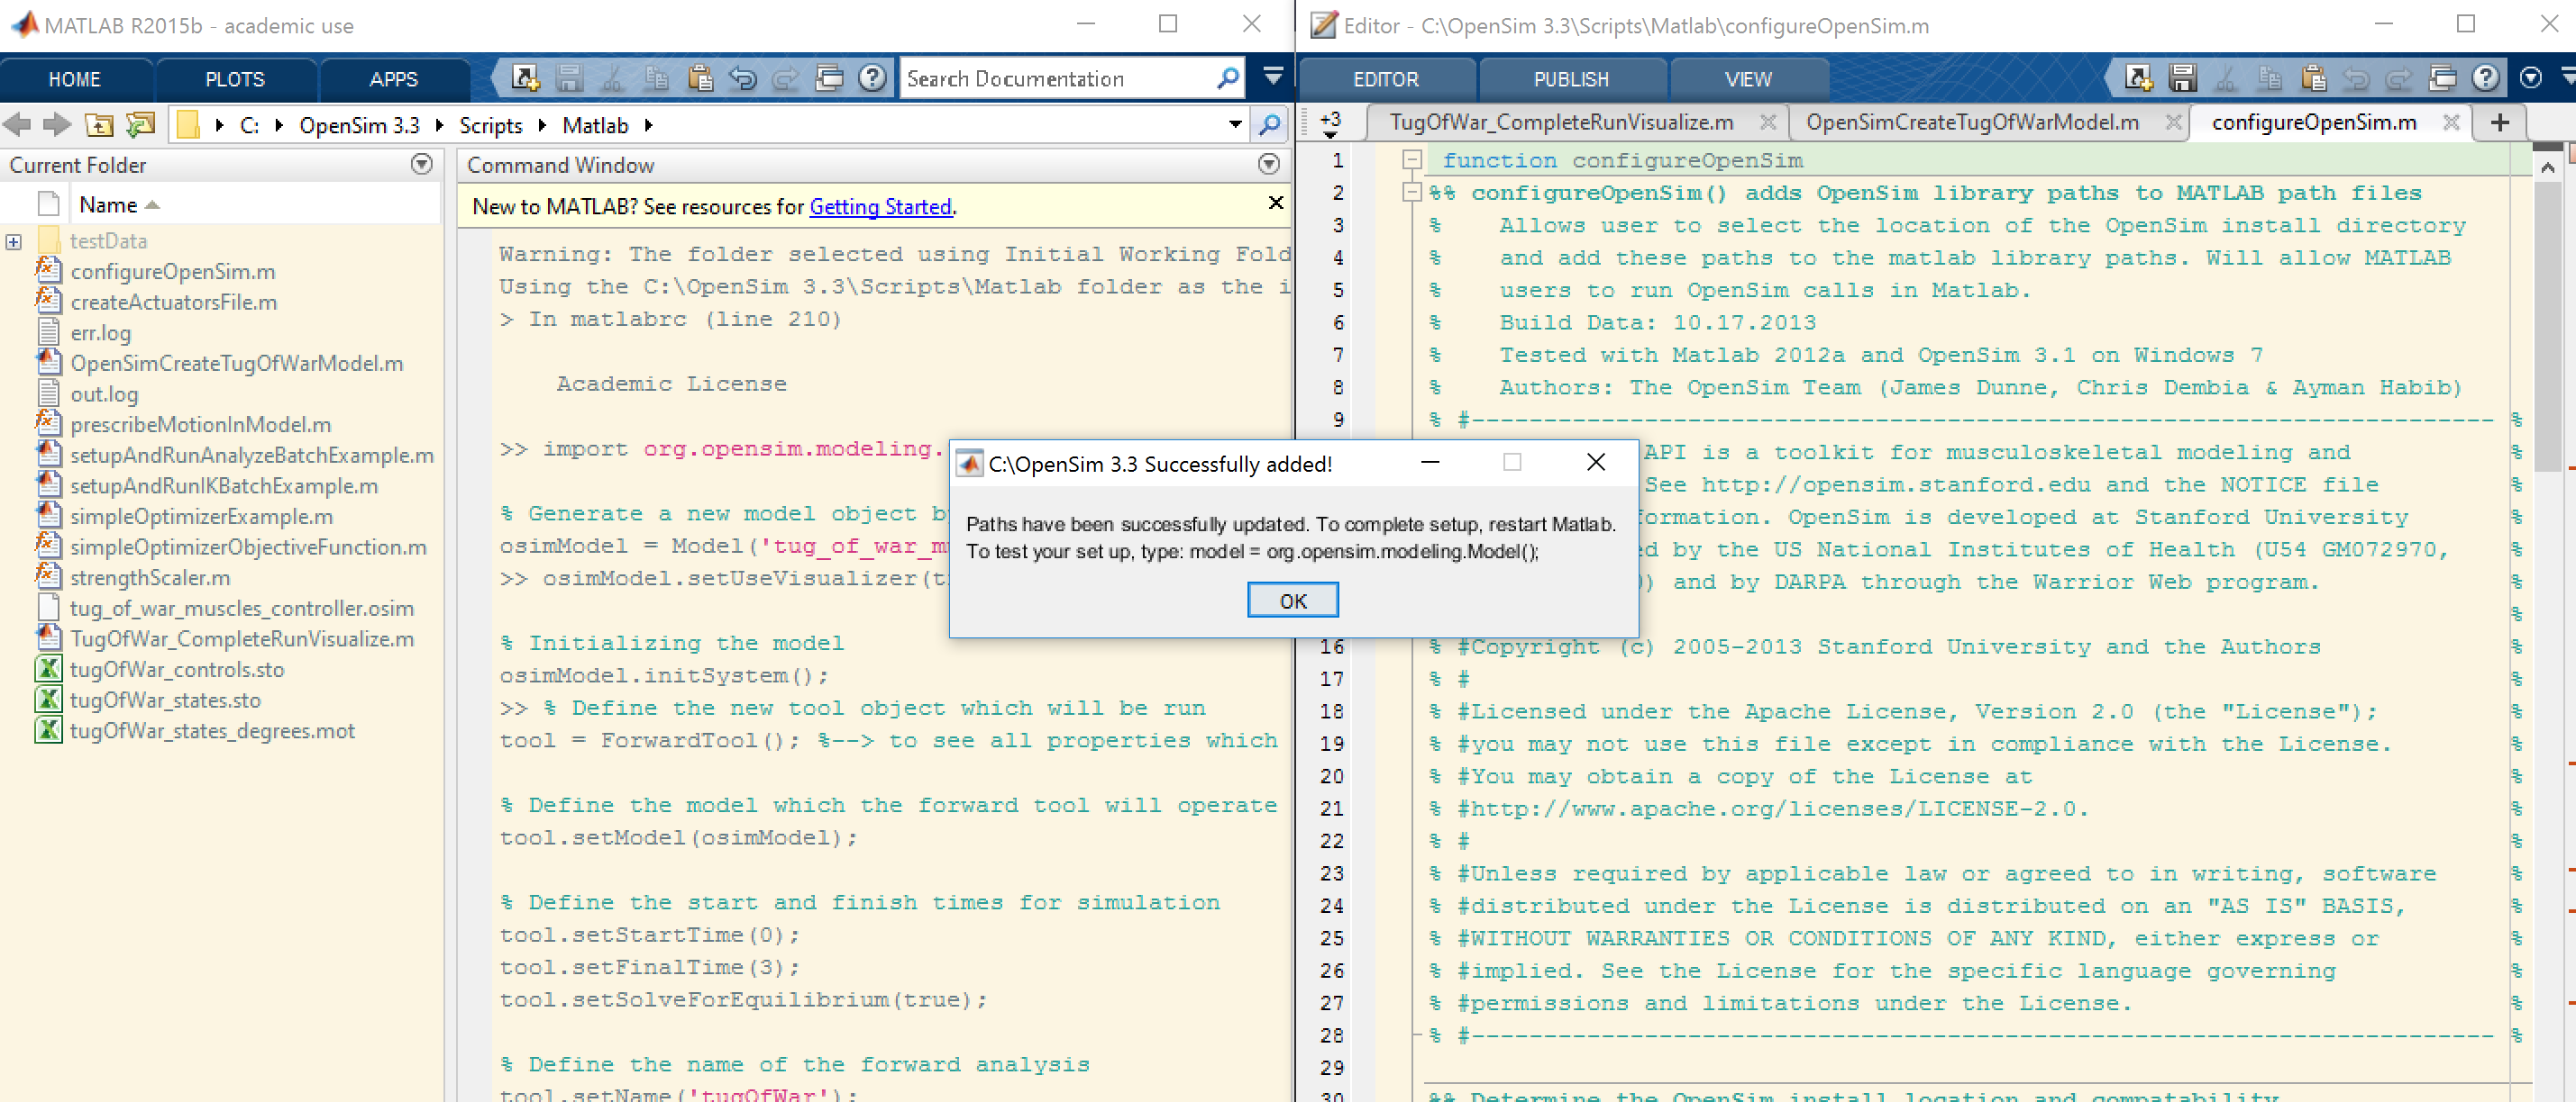Open Current Folder panel actions menu
This screenshot has width=2576, height=1102.
point(422,164)
